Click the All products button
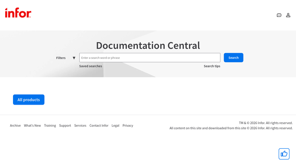Screen dimensions: 296x166 click(x=29, y=99)
